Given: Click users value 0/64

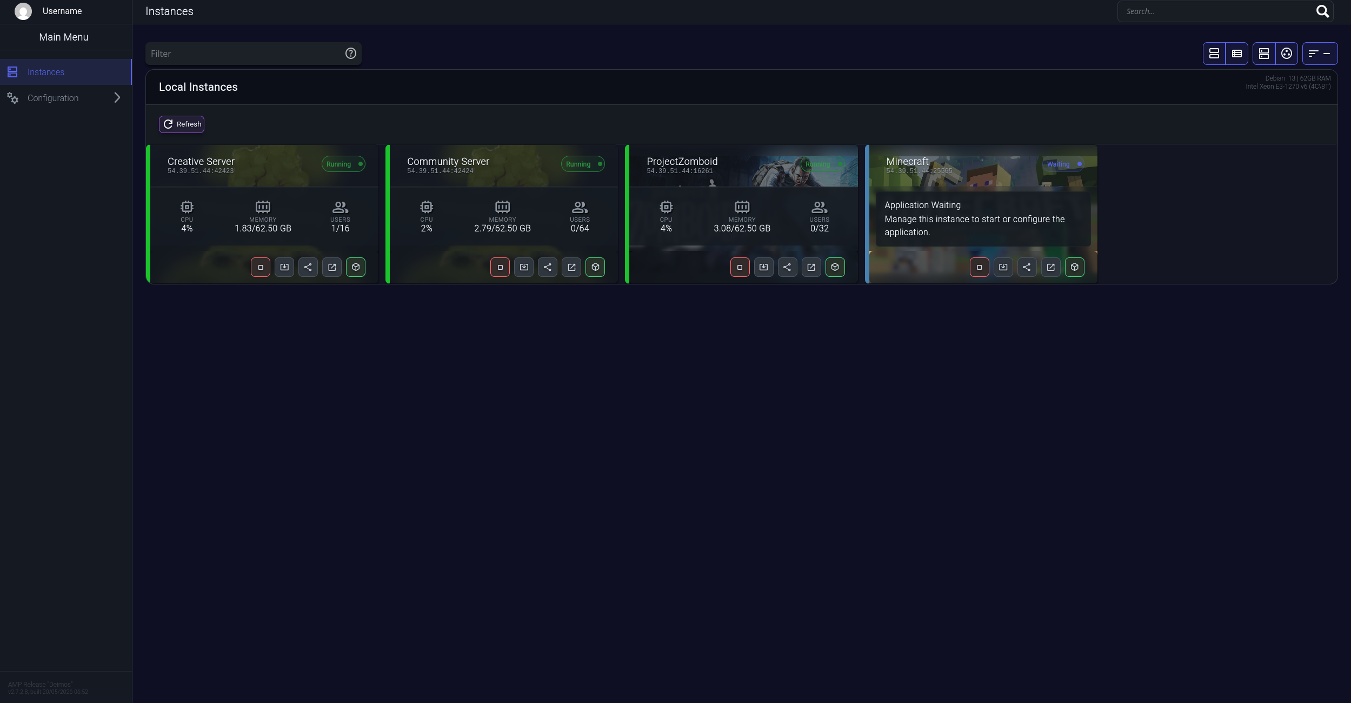Looking at the screenshot, I should [x=580, y=229].
